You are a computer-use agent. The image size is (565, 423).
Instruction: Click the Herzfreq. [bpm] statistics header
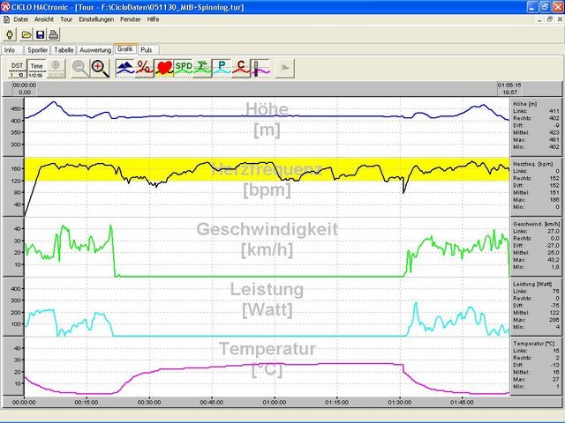[x=533, y=164]
